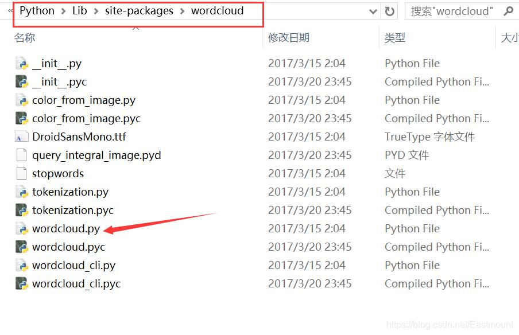519x335 pixels.
Task: Go to the Python folder in breadcrumb
Action: click(x=37, y=11)
